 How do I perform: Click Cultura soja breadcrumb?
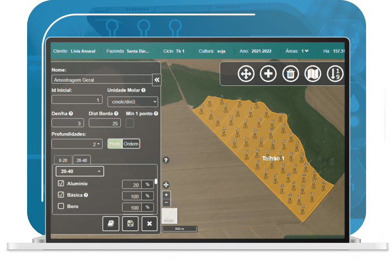click(212, 51)
